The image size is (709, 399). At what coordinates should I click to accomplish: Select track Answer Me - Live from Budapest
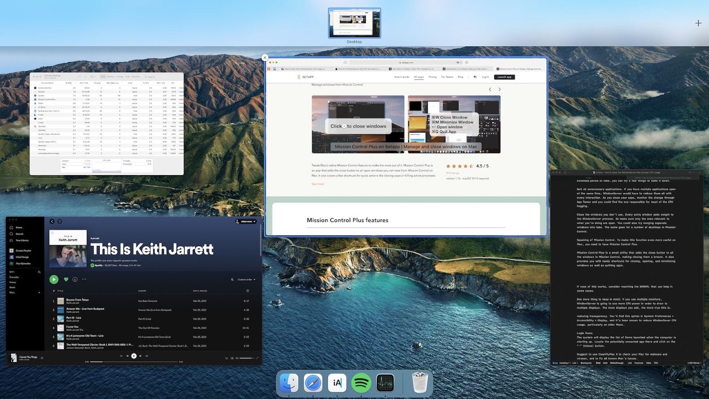[85, 309]
